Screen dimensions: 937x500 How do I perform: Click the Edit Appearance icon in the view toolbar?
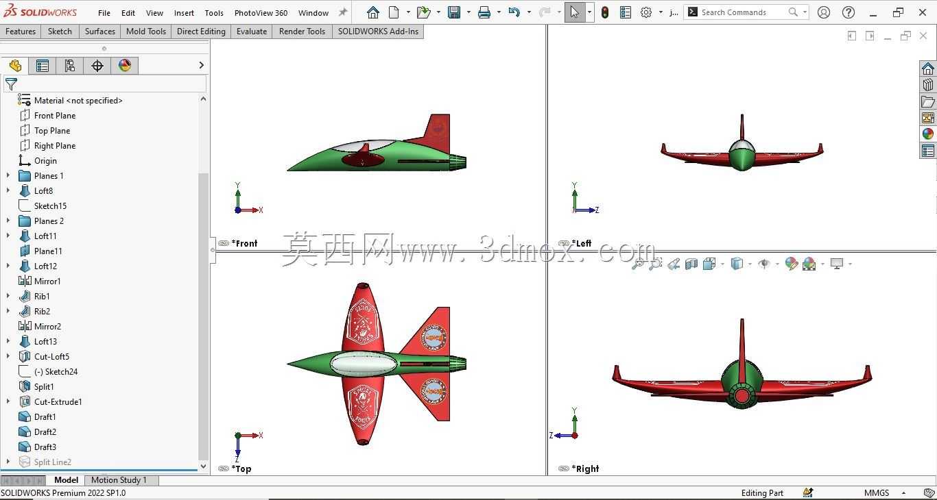pos(791,264)
